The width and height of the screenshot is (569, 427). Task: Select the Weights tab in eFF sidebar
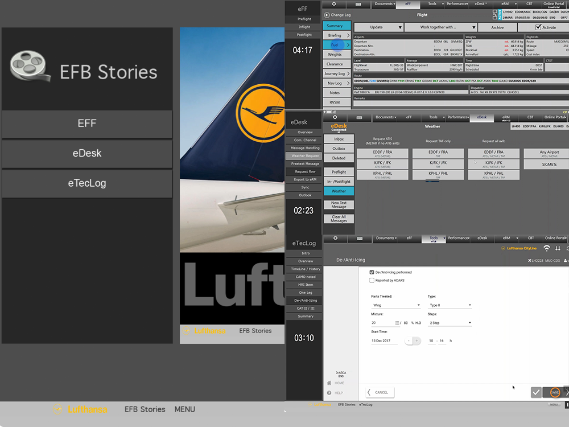(x=335, y=55)
